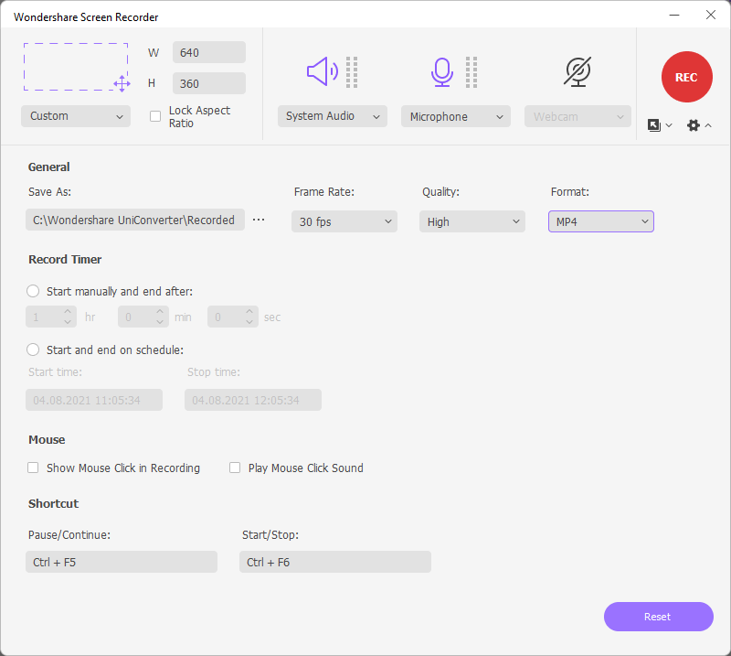
Task: Enable Play Mouse Click Sound
Action: (235, 468)
